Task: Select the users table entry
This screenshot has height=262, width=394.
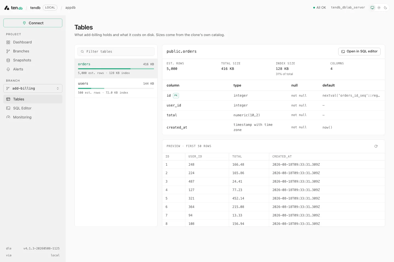Action: pyautogui.click(x=116, y=88)
